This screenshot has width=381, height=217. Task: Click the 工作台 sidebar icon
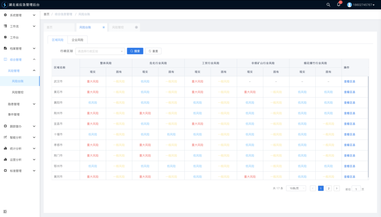click(x=5, y=37)
